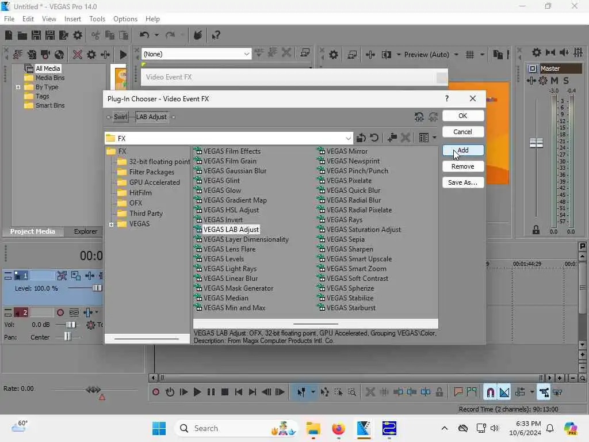
Task: Click the S solo button on Master bus
Action: coord(566,81)
